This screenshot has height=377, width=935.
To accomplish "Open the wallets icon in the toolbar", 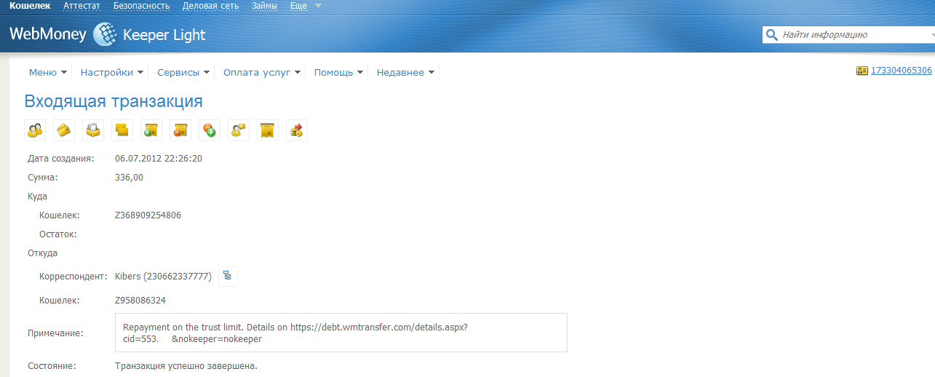I will 64,130.
